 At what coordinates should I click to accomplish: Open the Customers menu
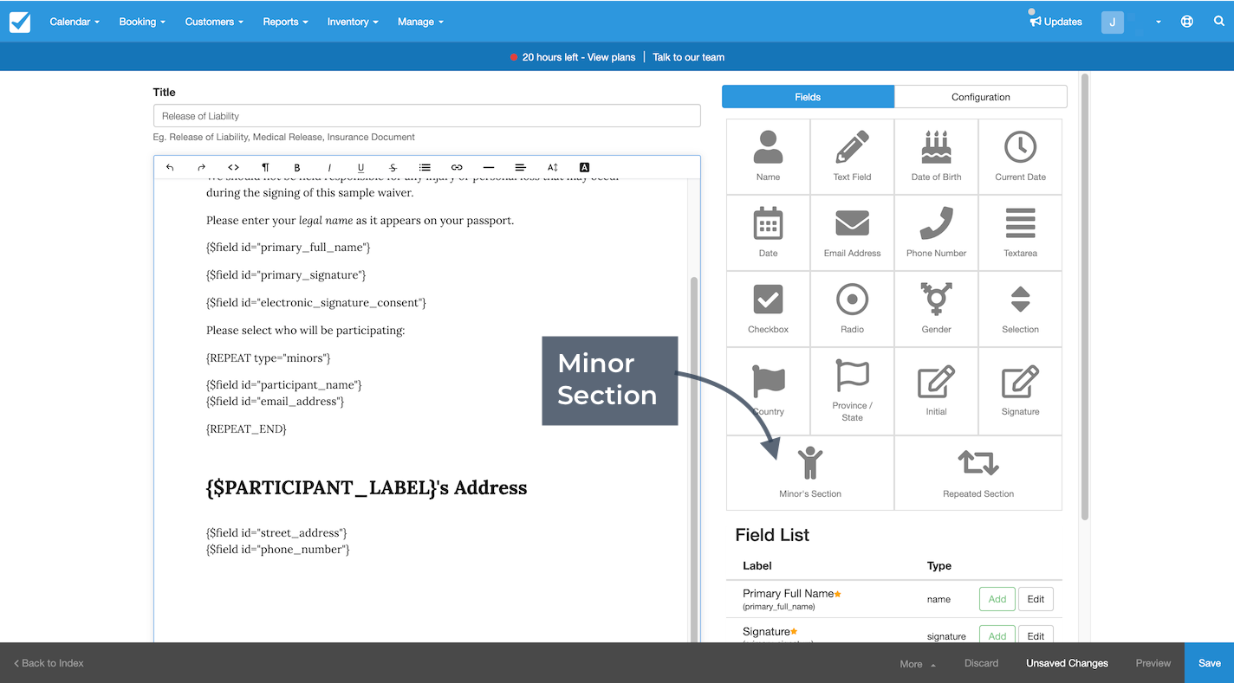point(214,22)
